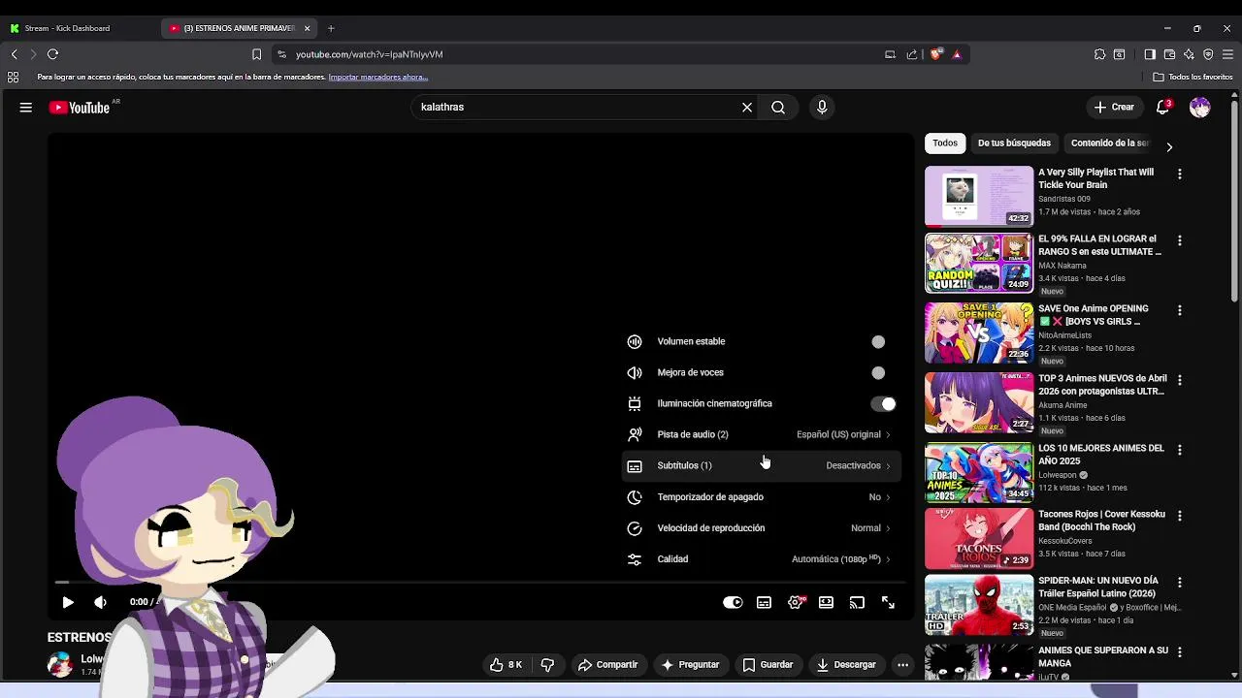Go back in browser history

coord(14,54)
